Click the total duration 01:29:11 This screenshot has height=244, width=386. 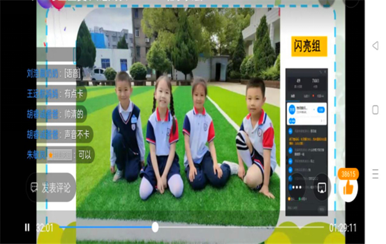(343, 228)
